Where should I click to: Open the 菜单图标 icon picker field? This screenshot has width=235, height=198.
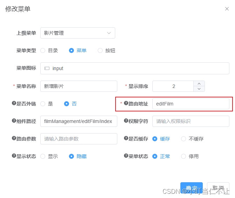135,68
